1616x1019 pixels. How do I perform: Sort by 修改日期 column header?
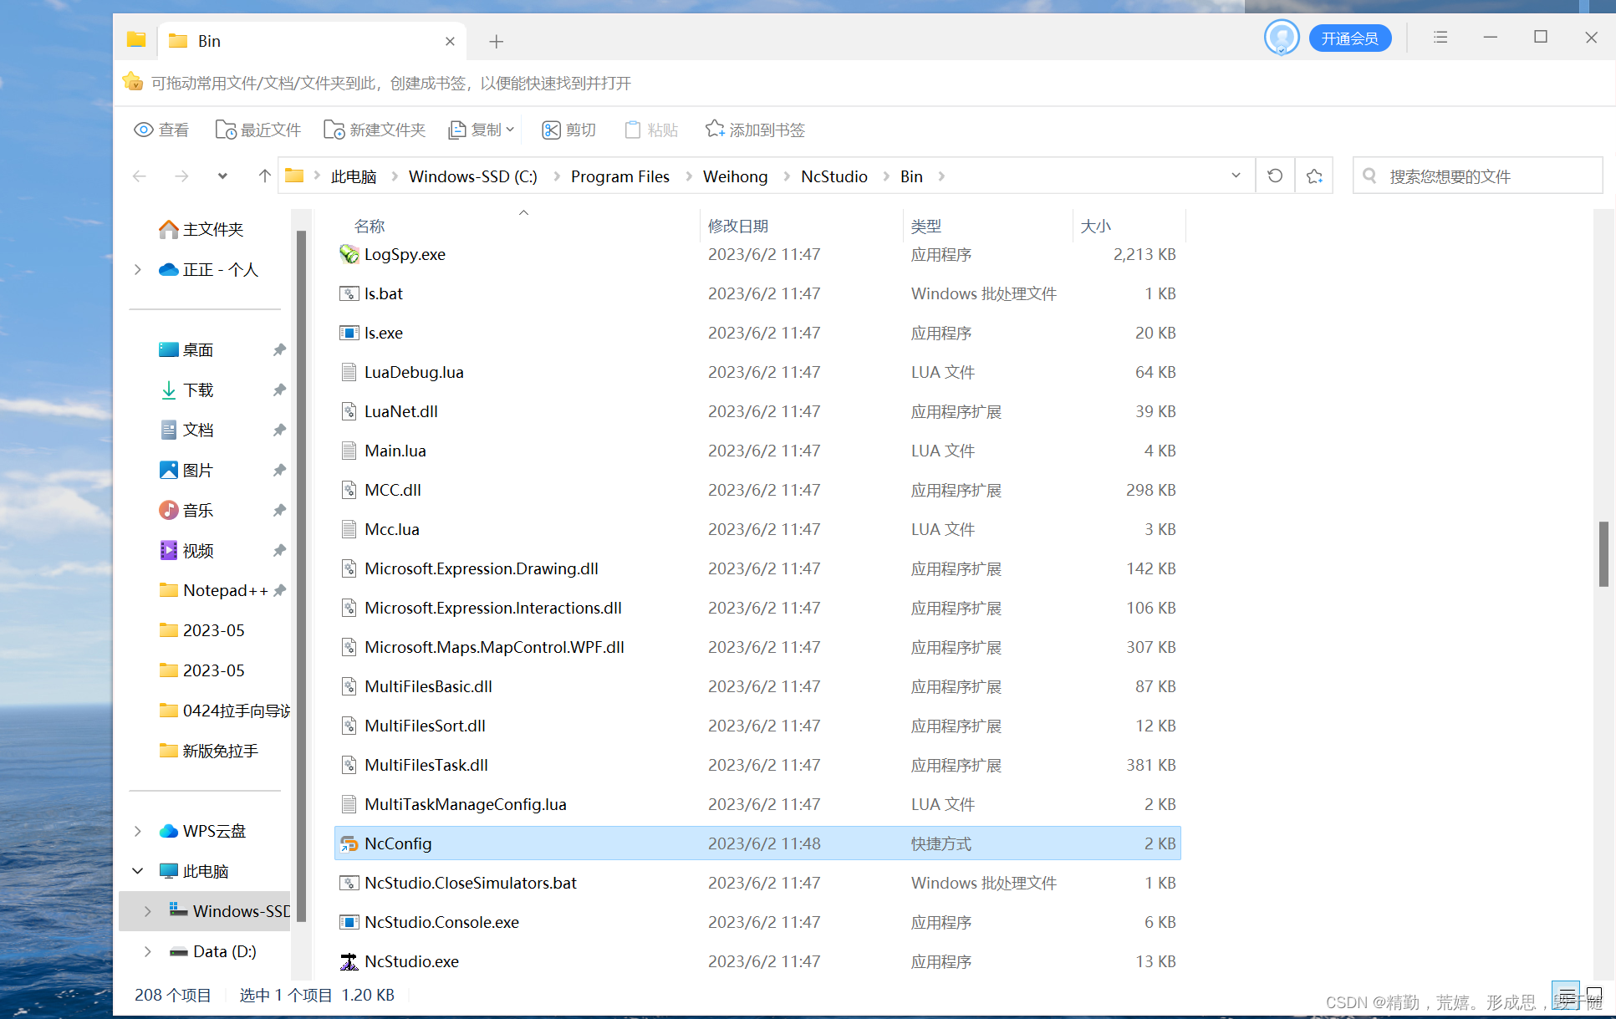737,226
